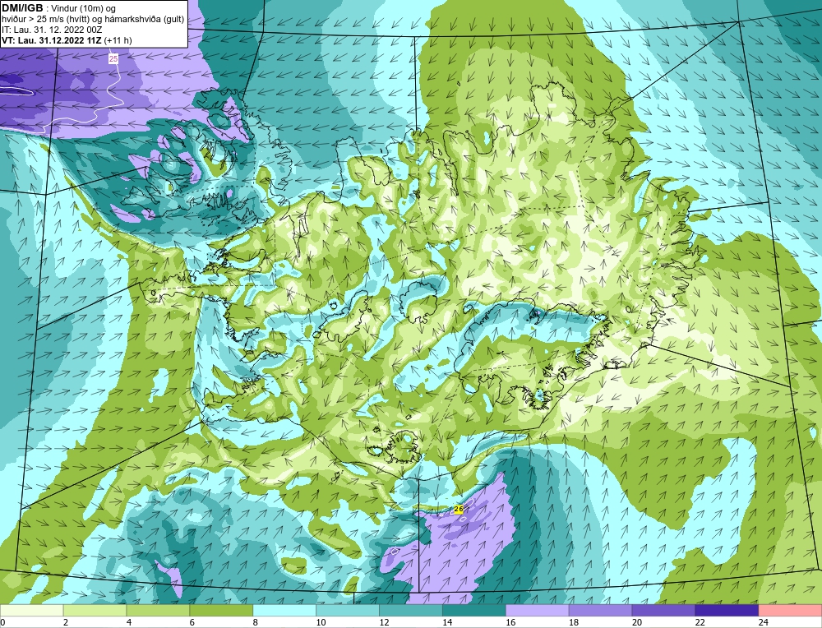822x628 pixels.
Task: Click the '20' scale label
Action: (637, 622)
